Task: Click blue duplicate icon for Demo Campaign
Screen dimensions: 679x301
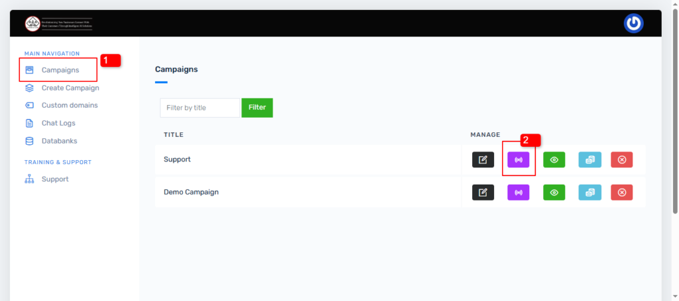Action: click(589, 193)
